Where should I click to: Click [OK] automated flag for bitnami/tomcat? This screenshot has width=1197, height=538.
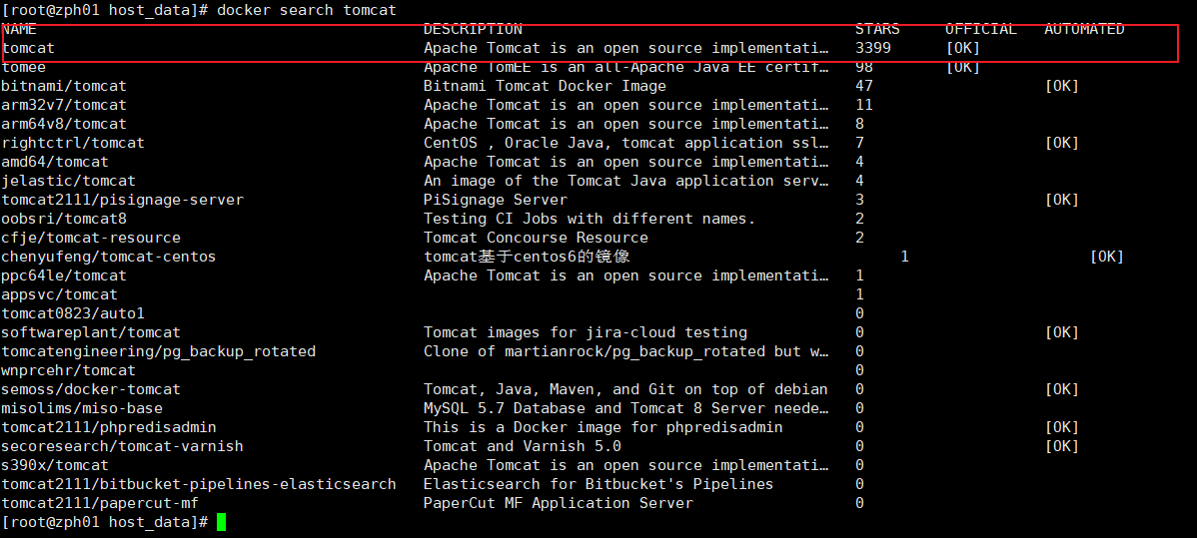click(x=1062, y=86)
